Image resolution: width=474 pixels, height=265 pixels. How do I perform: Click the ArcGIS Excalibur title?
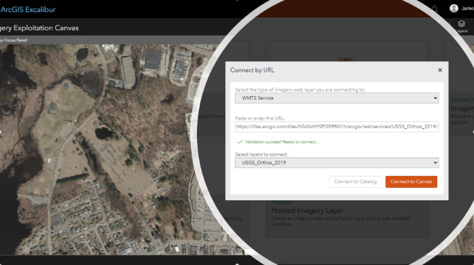coord(28,10)
